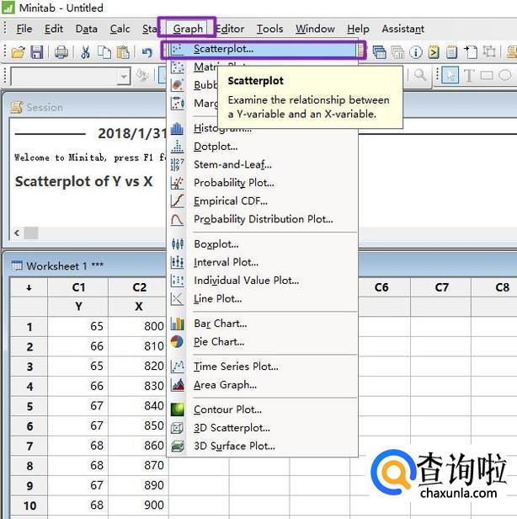Choose Individual Value Plot... entry
The height and width of the screenshot is (519, 517).
coord(264,281)
